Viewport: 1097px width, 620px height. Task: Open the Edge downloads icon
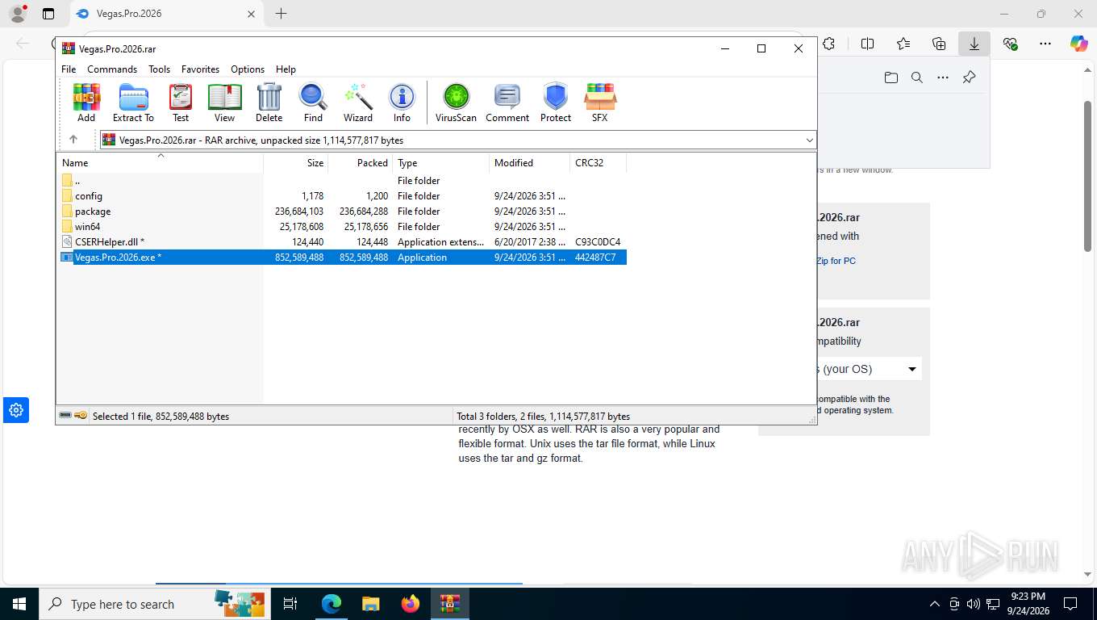click(x=974, y=44)
